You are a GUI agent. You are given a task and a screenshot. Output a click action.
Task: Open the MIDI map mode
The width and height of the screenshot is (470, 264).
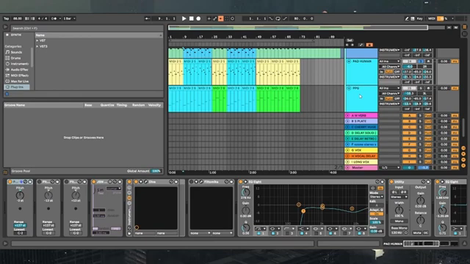coord(431,18)
